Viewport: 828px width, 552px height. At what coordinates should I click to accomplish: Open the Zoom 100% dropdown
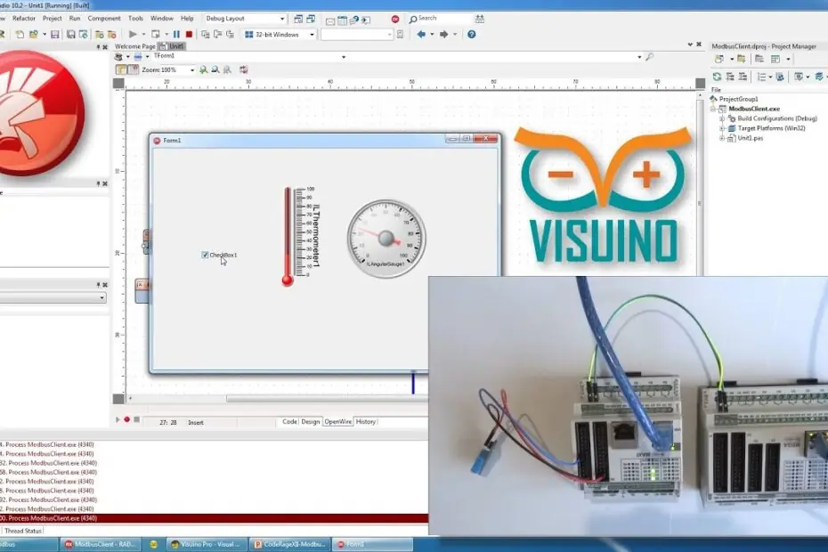coord(191,69)
